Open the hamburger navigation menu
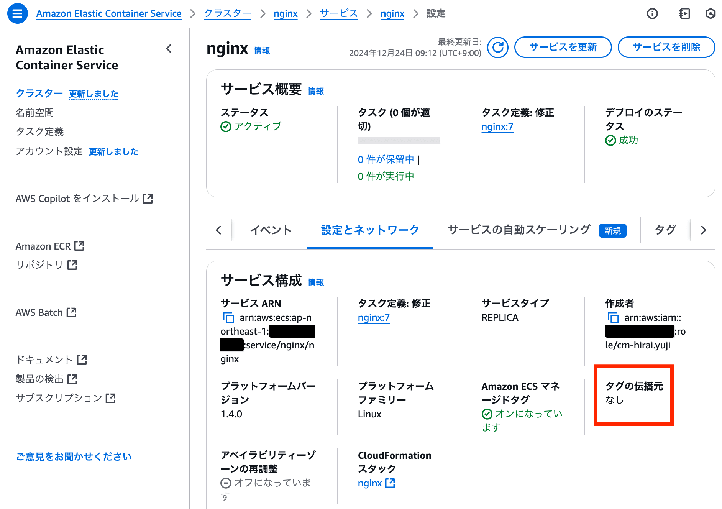 [18, 13]
